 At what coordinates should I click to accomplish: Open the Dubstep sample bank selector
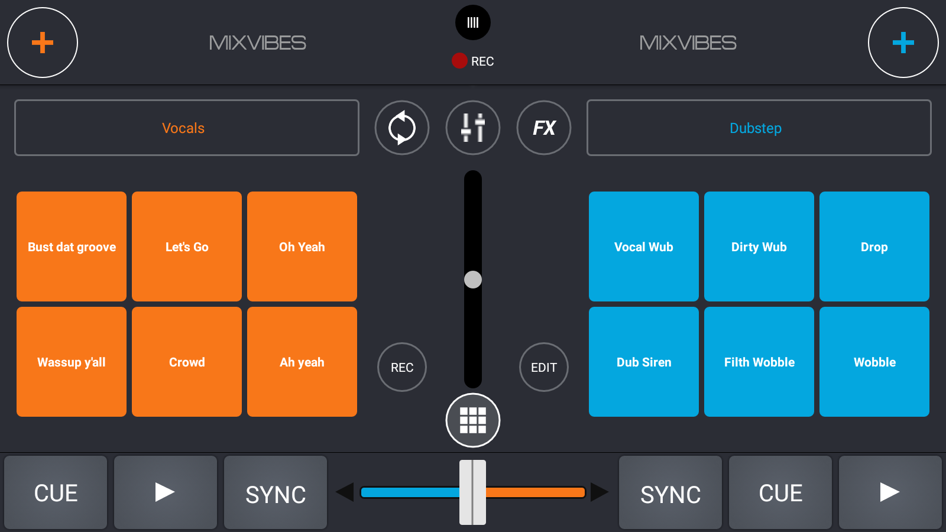pyautogui.click(x=759, y=128)
